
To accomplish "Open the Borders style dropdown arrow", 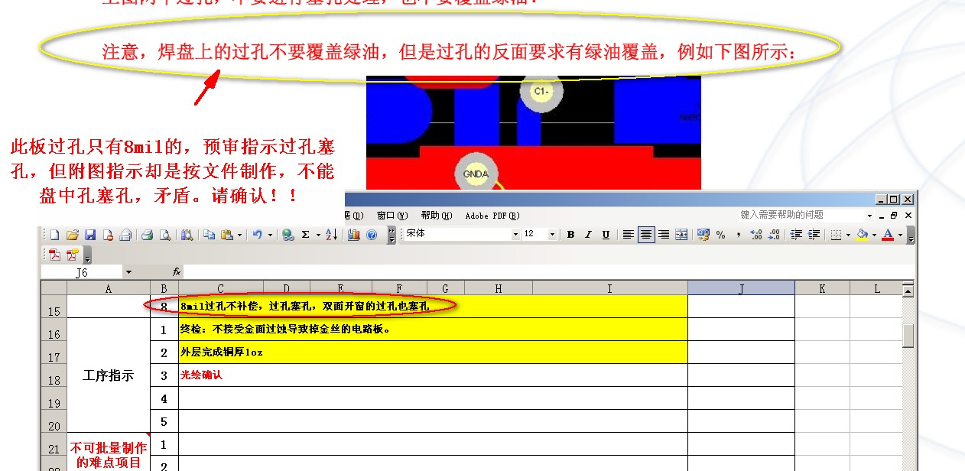I will click(x=848, y=235).
